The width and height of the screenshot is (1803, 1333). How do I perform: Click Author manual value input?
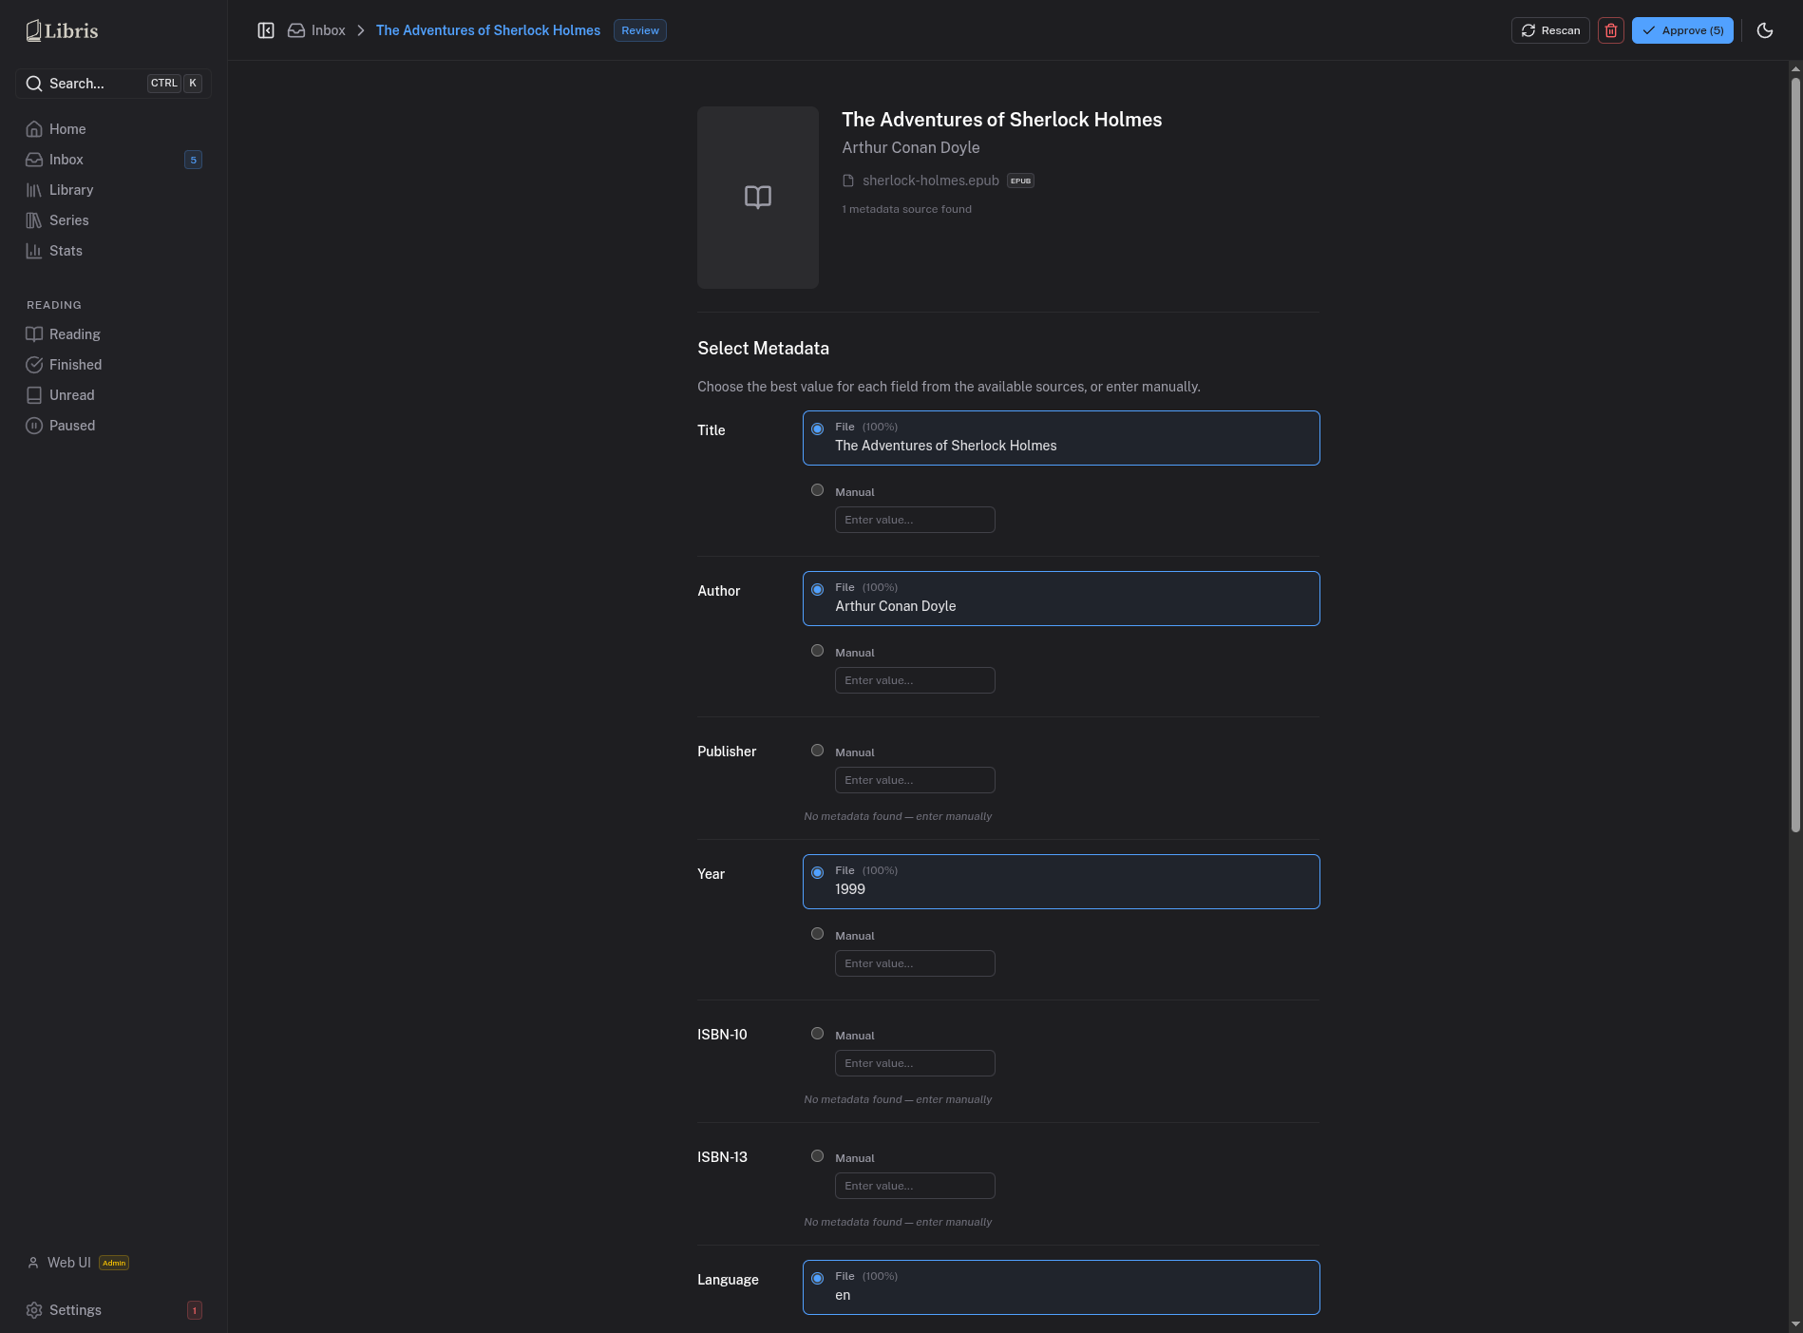915,680
